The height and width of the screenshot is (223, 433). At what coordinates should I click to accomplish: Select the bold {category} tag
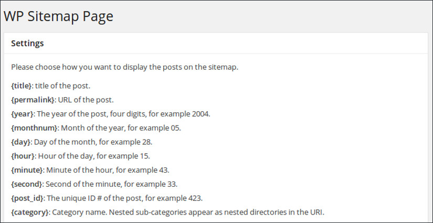[x=30, y=213]
